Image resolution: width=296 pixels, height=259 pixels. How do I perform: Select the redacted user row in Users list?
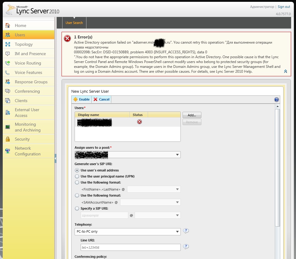click(x=128, y=122)
